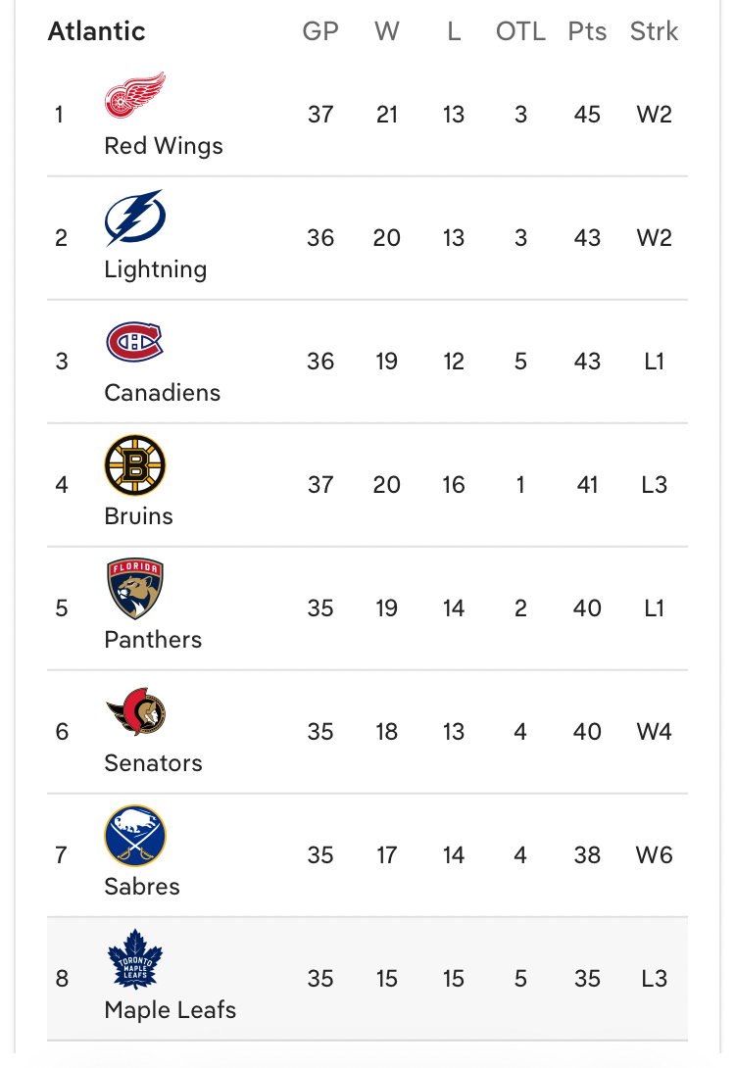Click the Sabres buffalo logo
Viewport: 735px width, 1068px height.
click(x=135, y=836)
